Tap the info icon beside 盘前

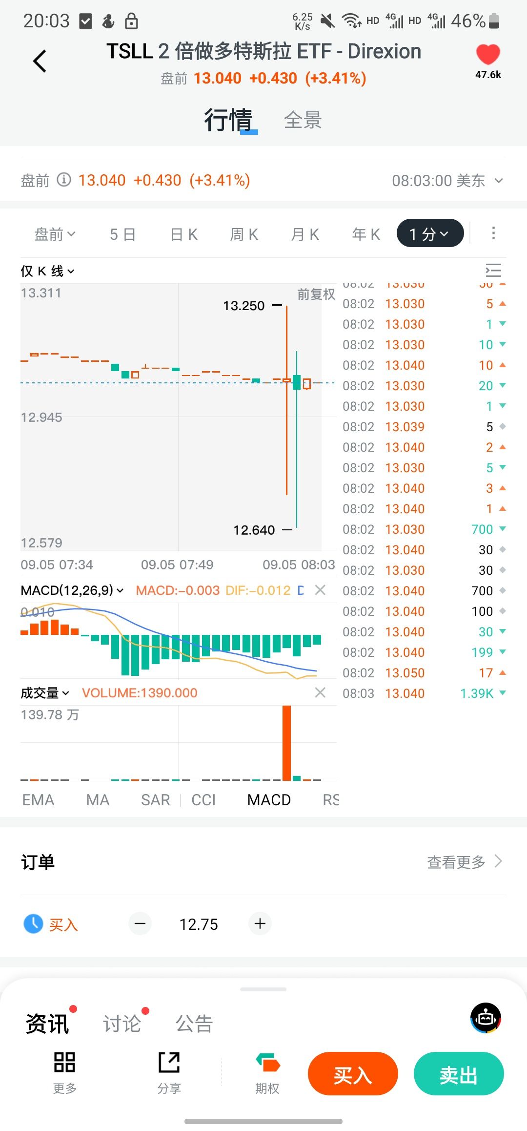(64, 180)
